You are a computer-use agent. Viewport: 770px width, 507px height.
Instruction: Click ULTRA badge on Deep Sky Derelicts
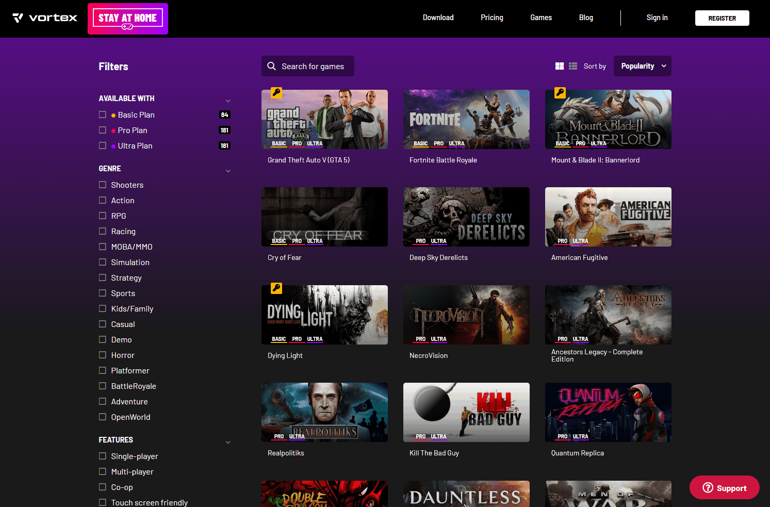439,241
